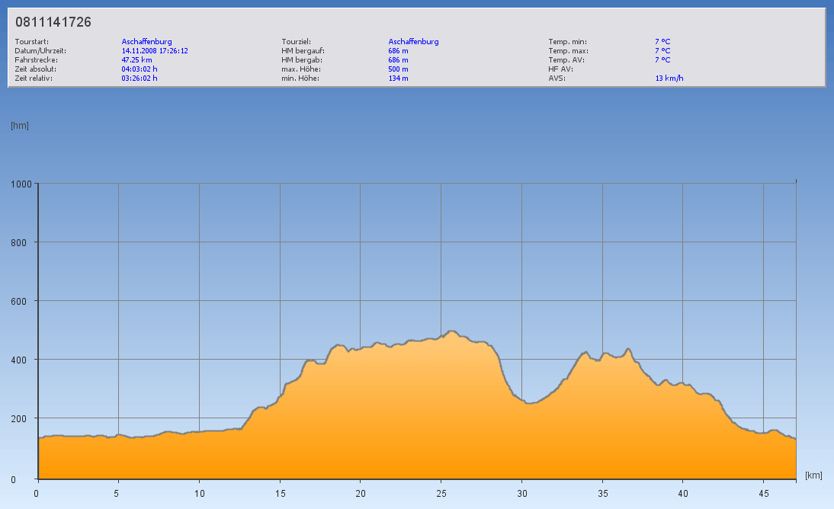
Task: Select the AVS value 13 km/h
Action: 669,78
